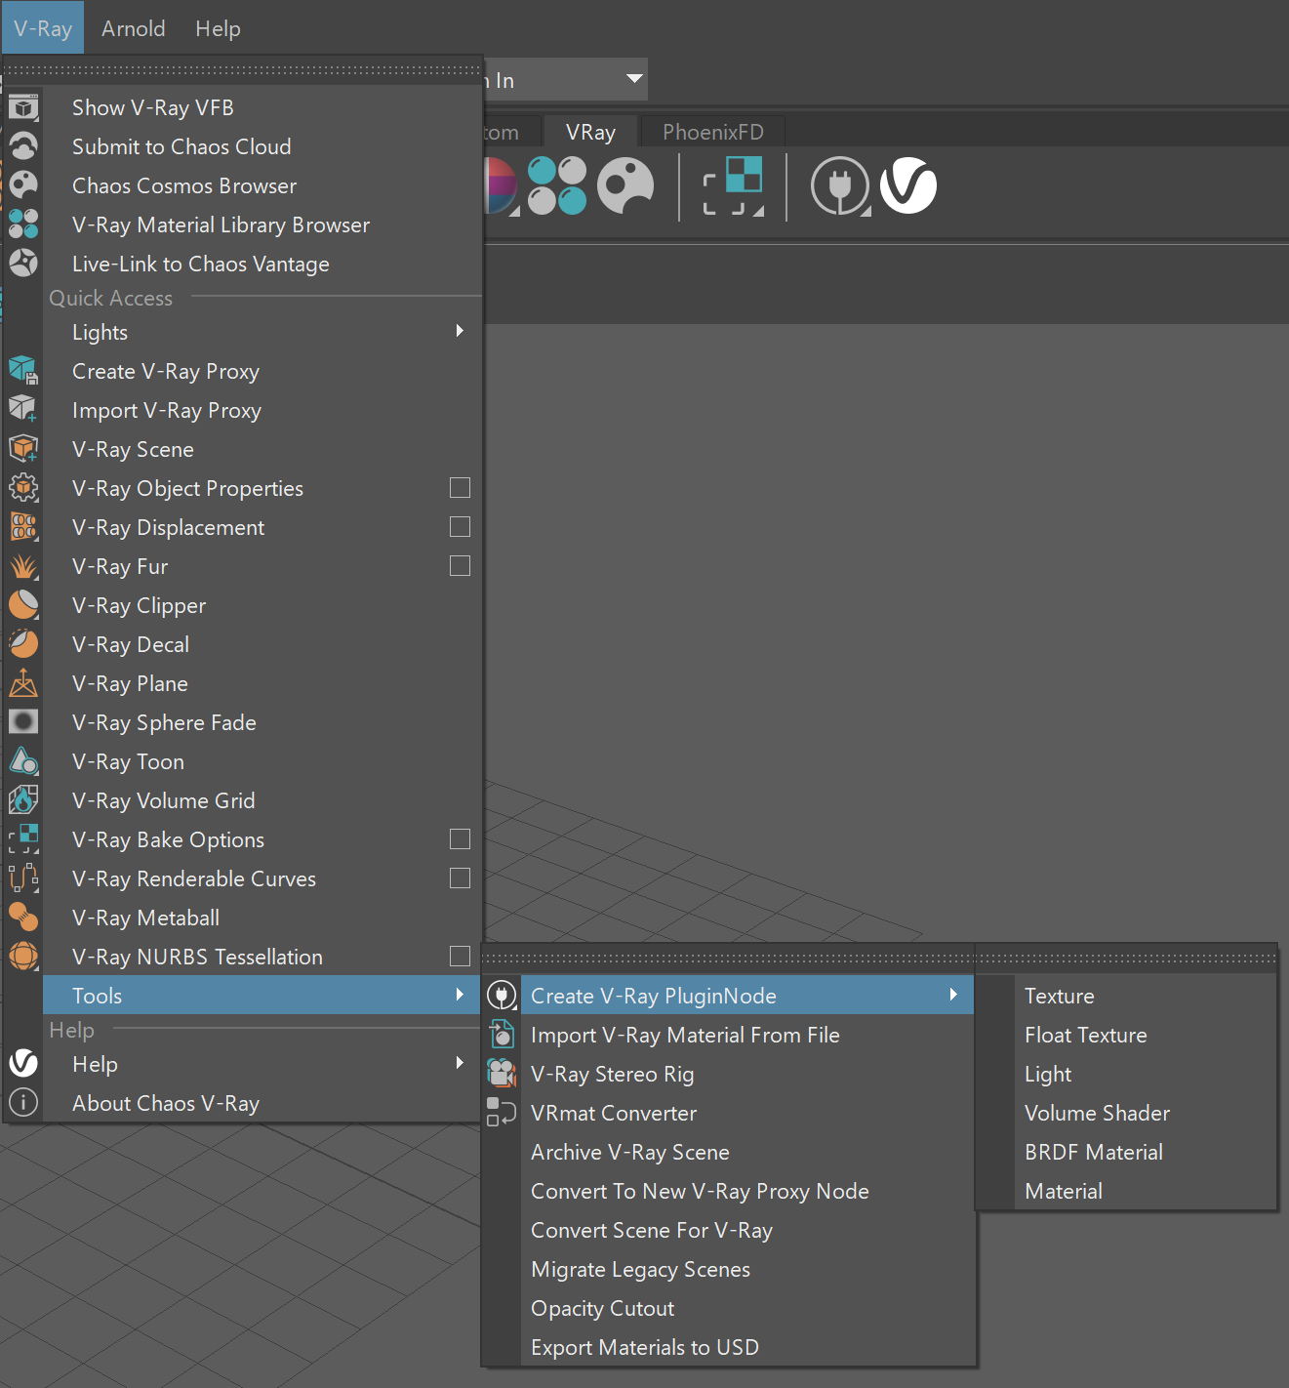Click the V-Ray Bake Options menu icon

23,839
